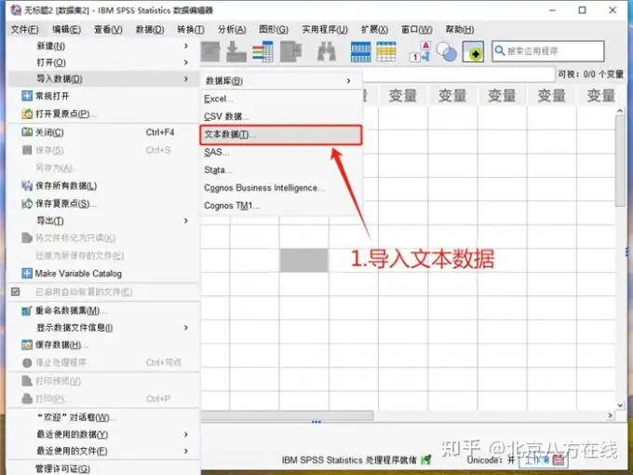Choose SAS from import submenu
This screenshot has height=475, width=633.
click(x=281, y=152)
